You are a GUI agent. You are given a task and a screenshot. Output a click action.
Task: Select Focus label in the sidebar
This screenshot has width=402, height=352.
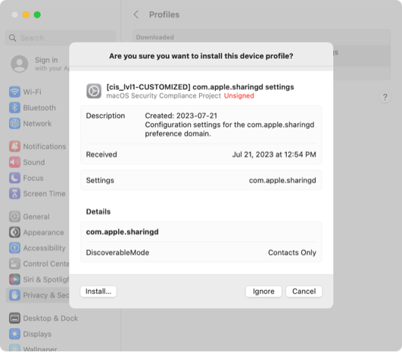(x=33, y=178)
